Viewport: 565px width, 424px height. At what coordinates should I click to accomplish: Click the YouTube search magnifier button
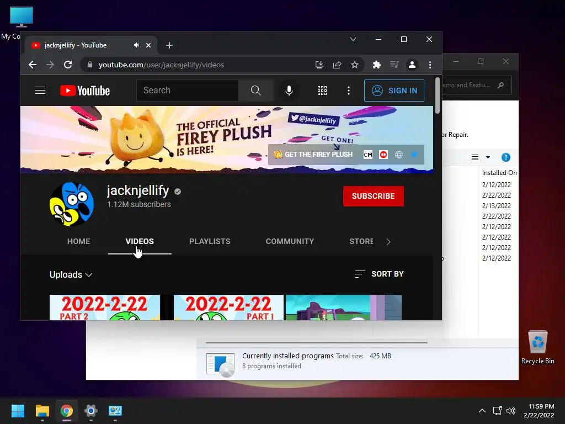(x=255, y=90)
